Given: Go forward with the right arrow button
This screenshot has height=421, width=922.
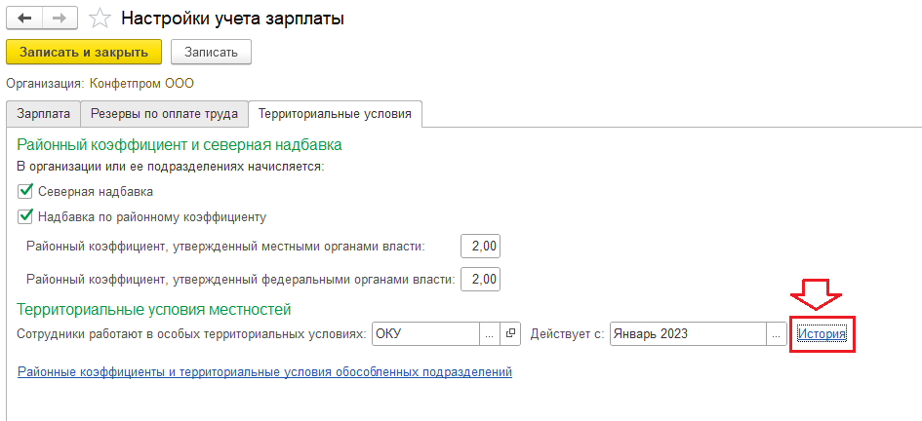Looking at the screenshot, I should pos(58,18).
